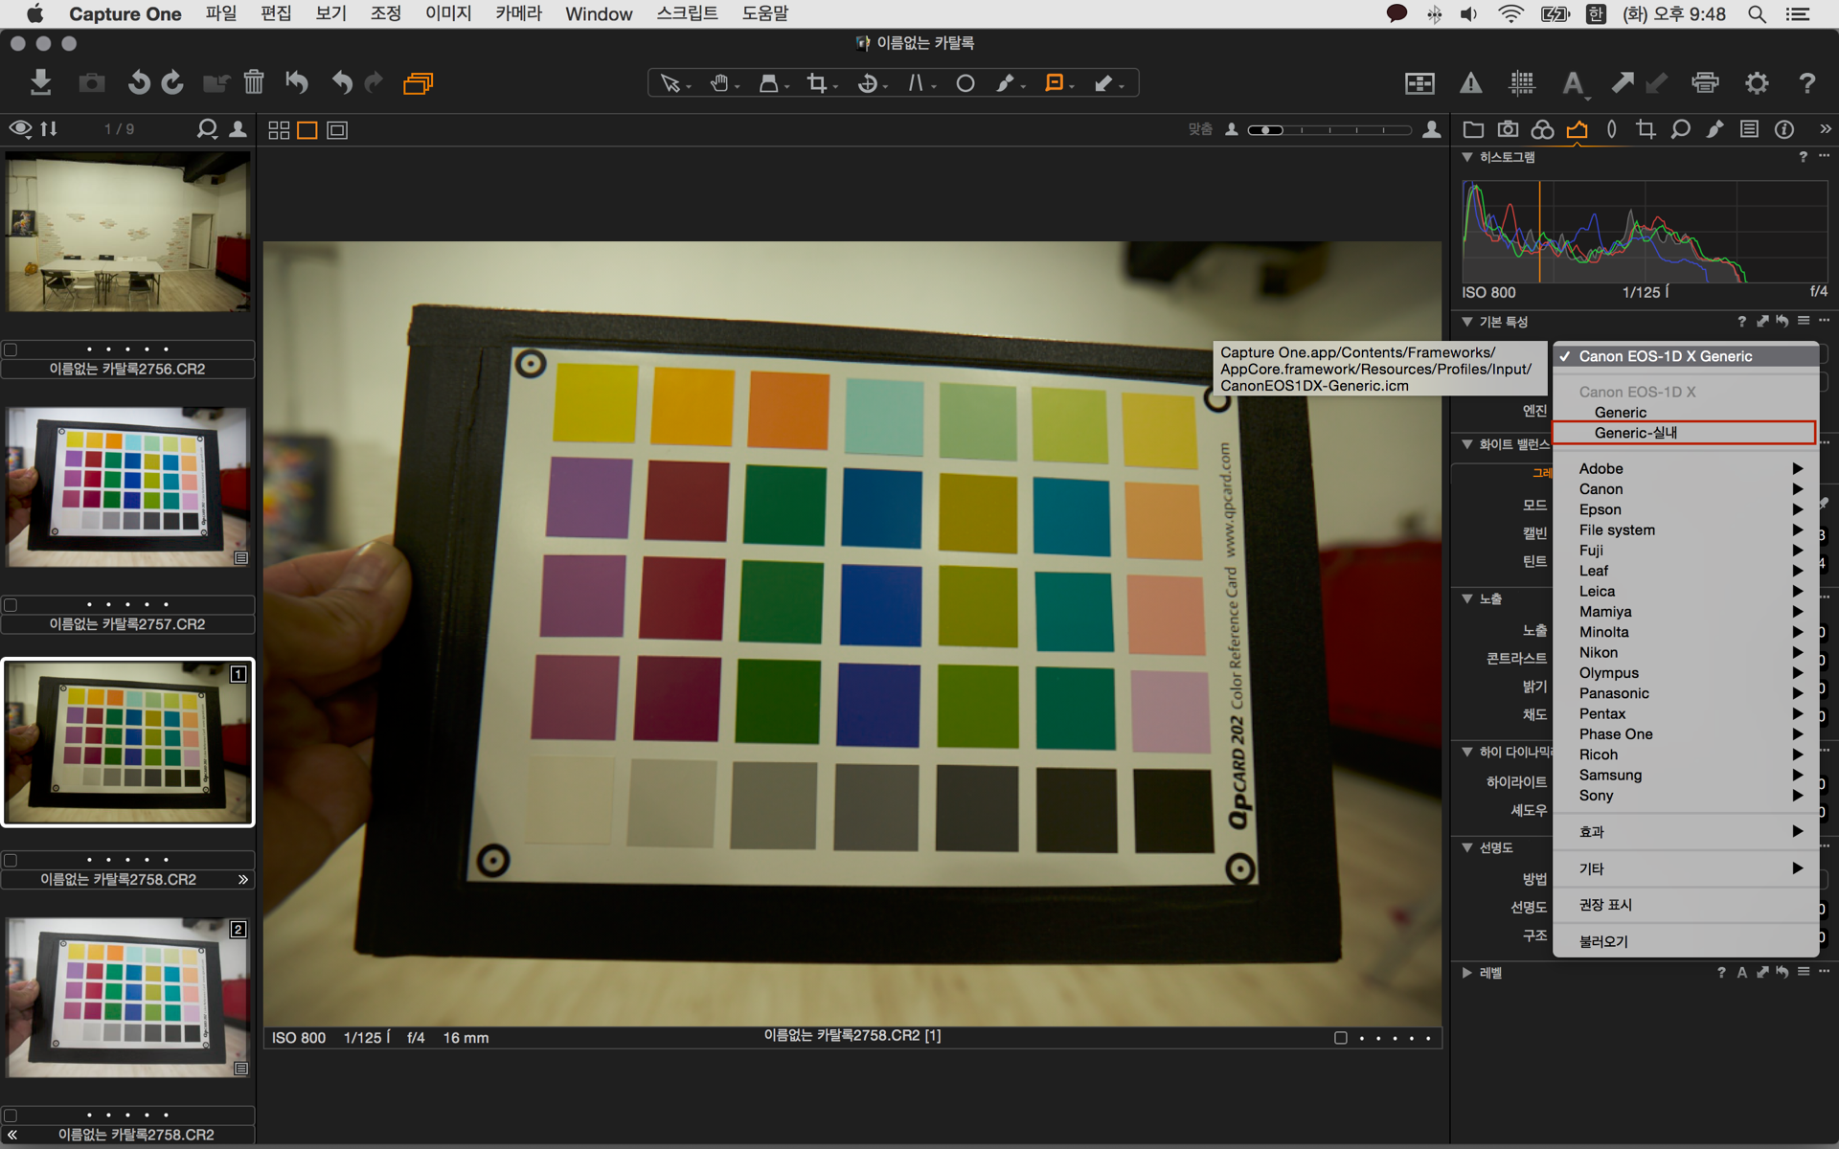The image size is (1839, 1149).
Task: Open the lens correction tool tab
Action: [x=1611, y=129]
